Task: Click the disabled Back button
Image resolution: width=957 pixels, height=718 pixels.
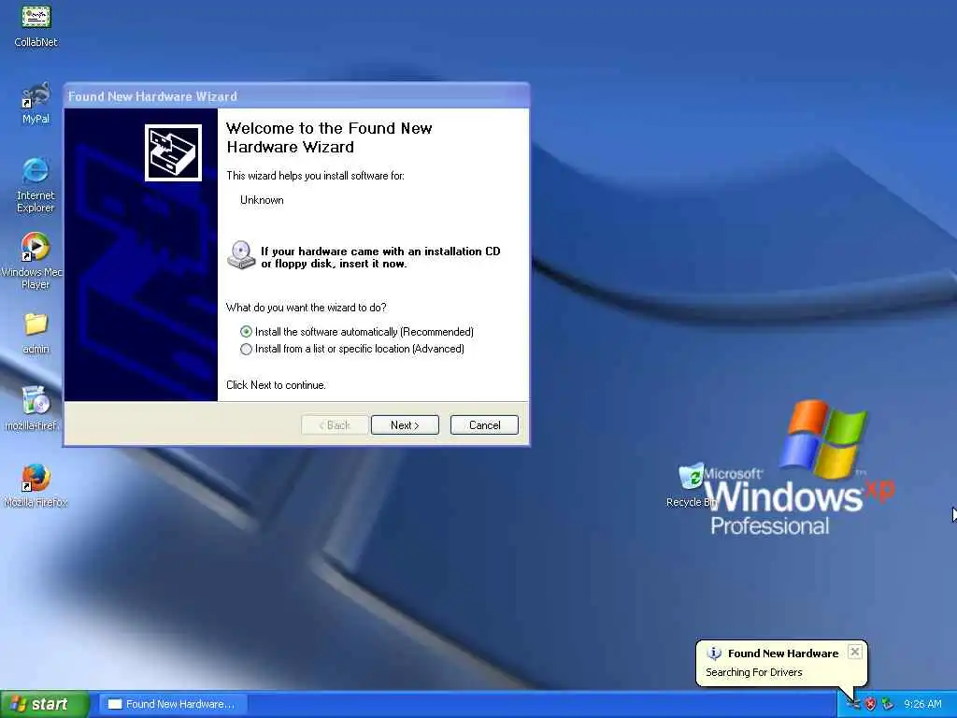Action: coord(335,425)
